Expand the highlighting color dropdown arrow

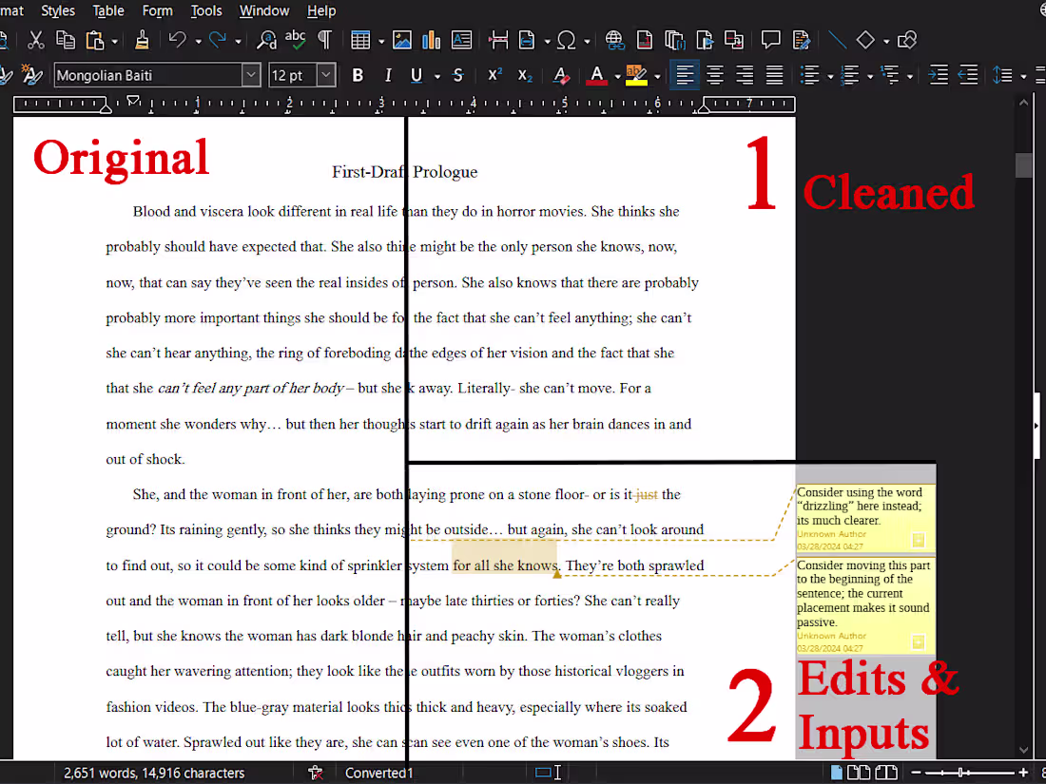[x=656, y=76]
